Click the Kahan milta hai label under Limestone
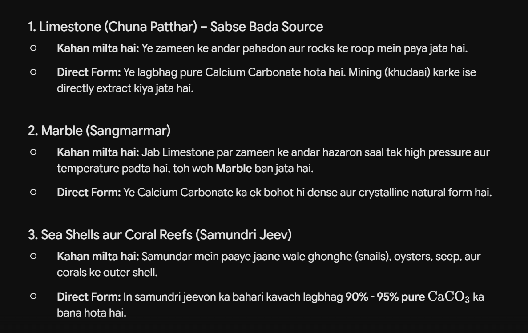This screenshot has height=333, width=528. tap(98, 48)
